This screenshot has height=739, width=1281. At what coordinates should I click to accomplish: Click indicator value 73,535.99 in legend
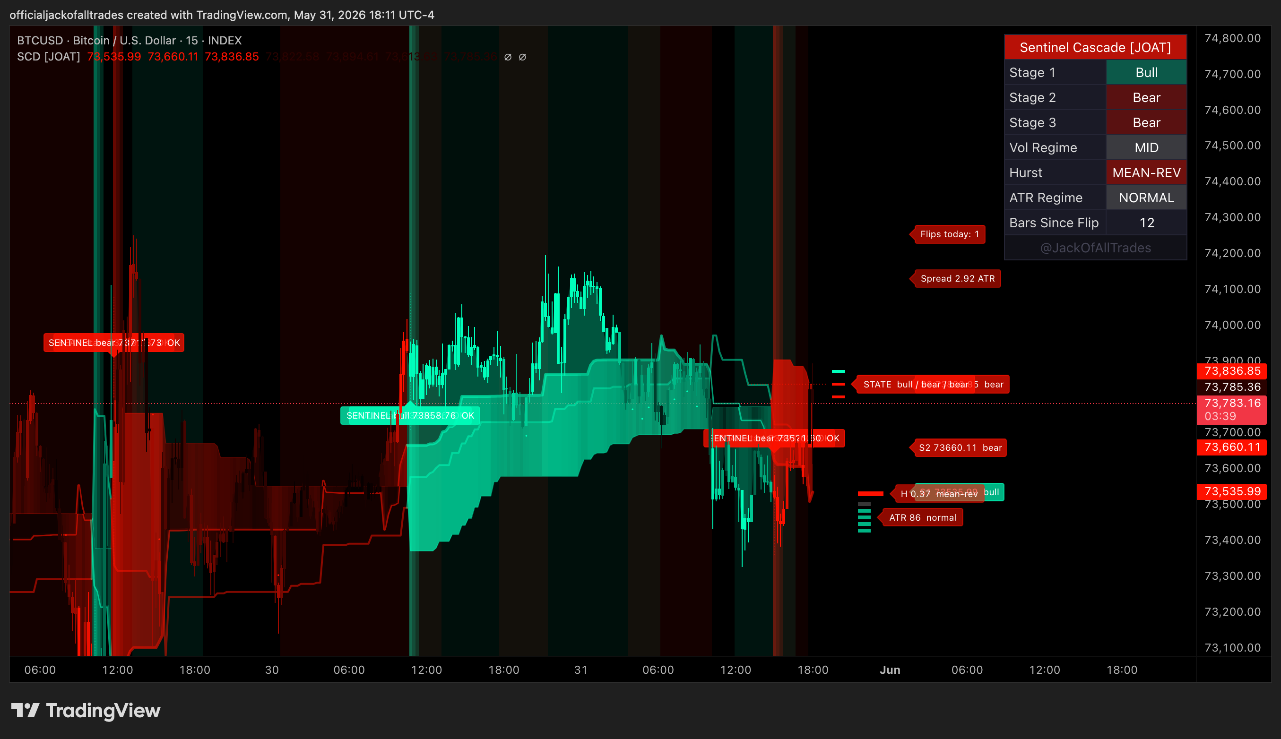tap(114, 56)
